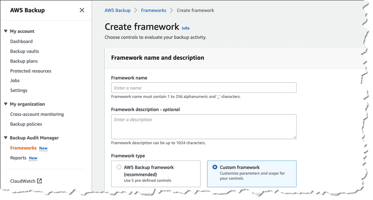The image size is (373, 200).
Task: Open Reports in Backup Audit Manager
Action: pyautogui.click(x=18, y=158)
